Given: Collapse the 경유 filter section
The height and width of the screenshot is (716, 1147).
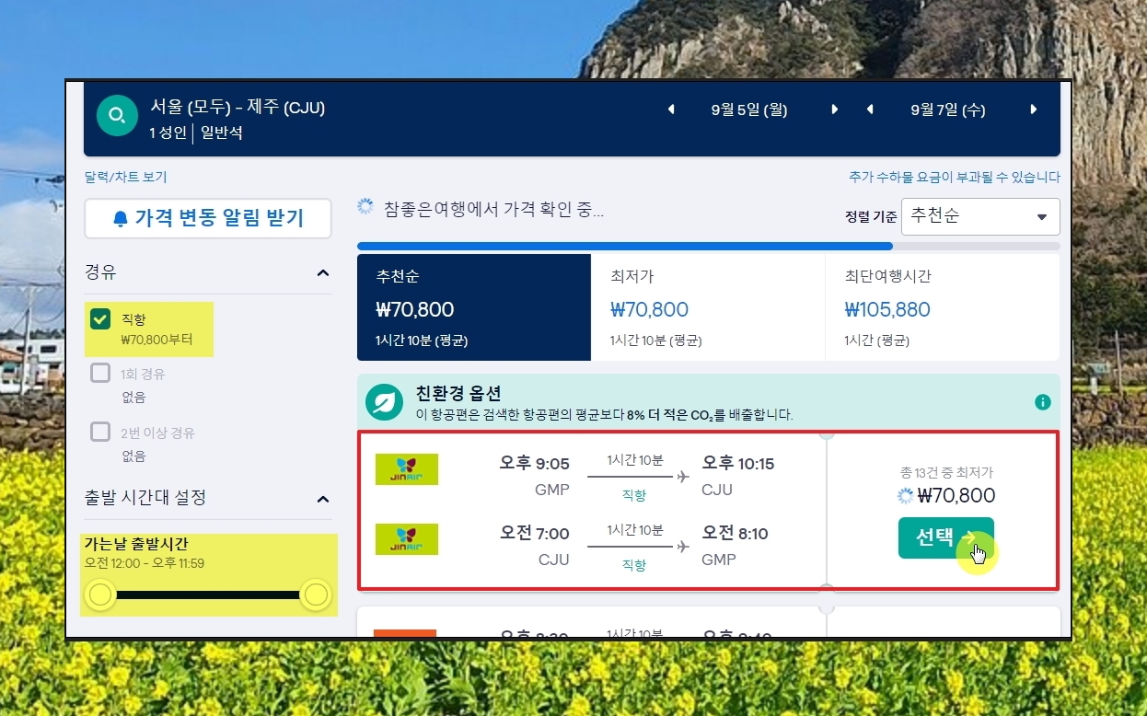Looking at the screenshot, I should coord(323,273).
